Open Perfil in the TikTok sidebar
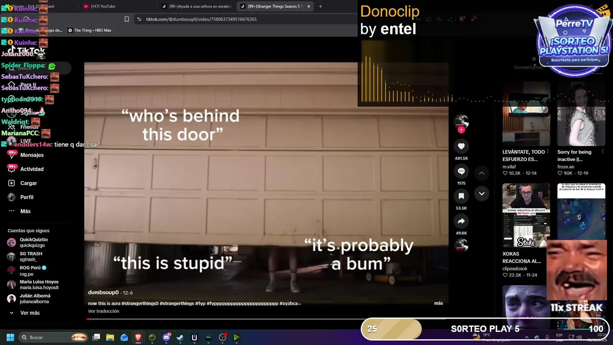Image resolution: width=613 pixels, height=345 pixels. point(27,197)
